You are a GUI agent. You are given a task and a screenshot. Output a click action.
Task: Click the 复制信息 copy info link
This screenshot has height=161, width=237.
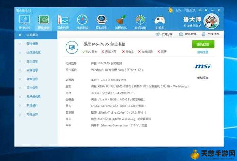203,52
